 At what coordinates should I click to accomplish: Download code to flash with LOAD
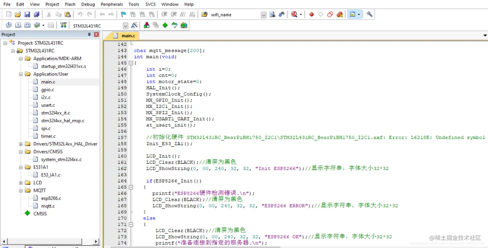(63, 25)
